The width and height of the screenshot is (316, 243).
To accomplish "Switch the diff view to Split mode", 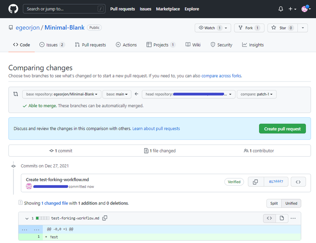I will pyautogui.click(x=274, y=203).
